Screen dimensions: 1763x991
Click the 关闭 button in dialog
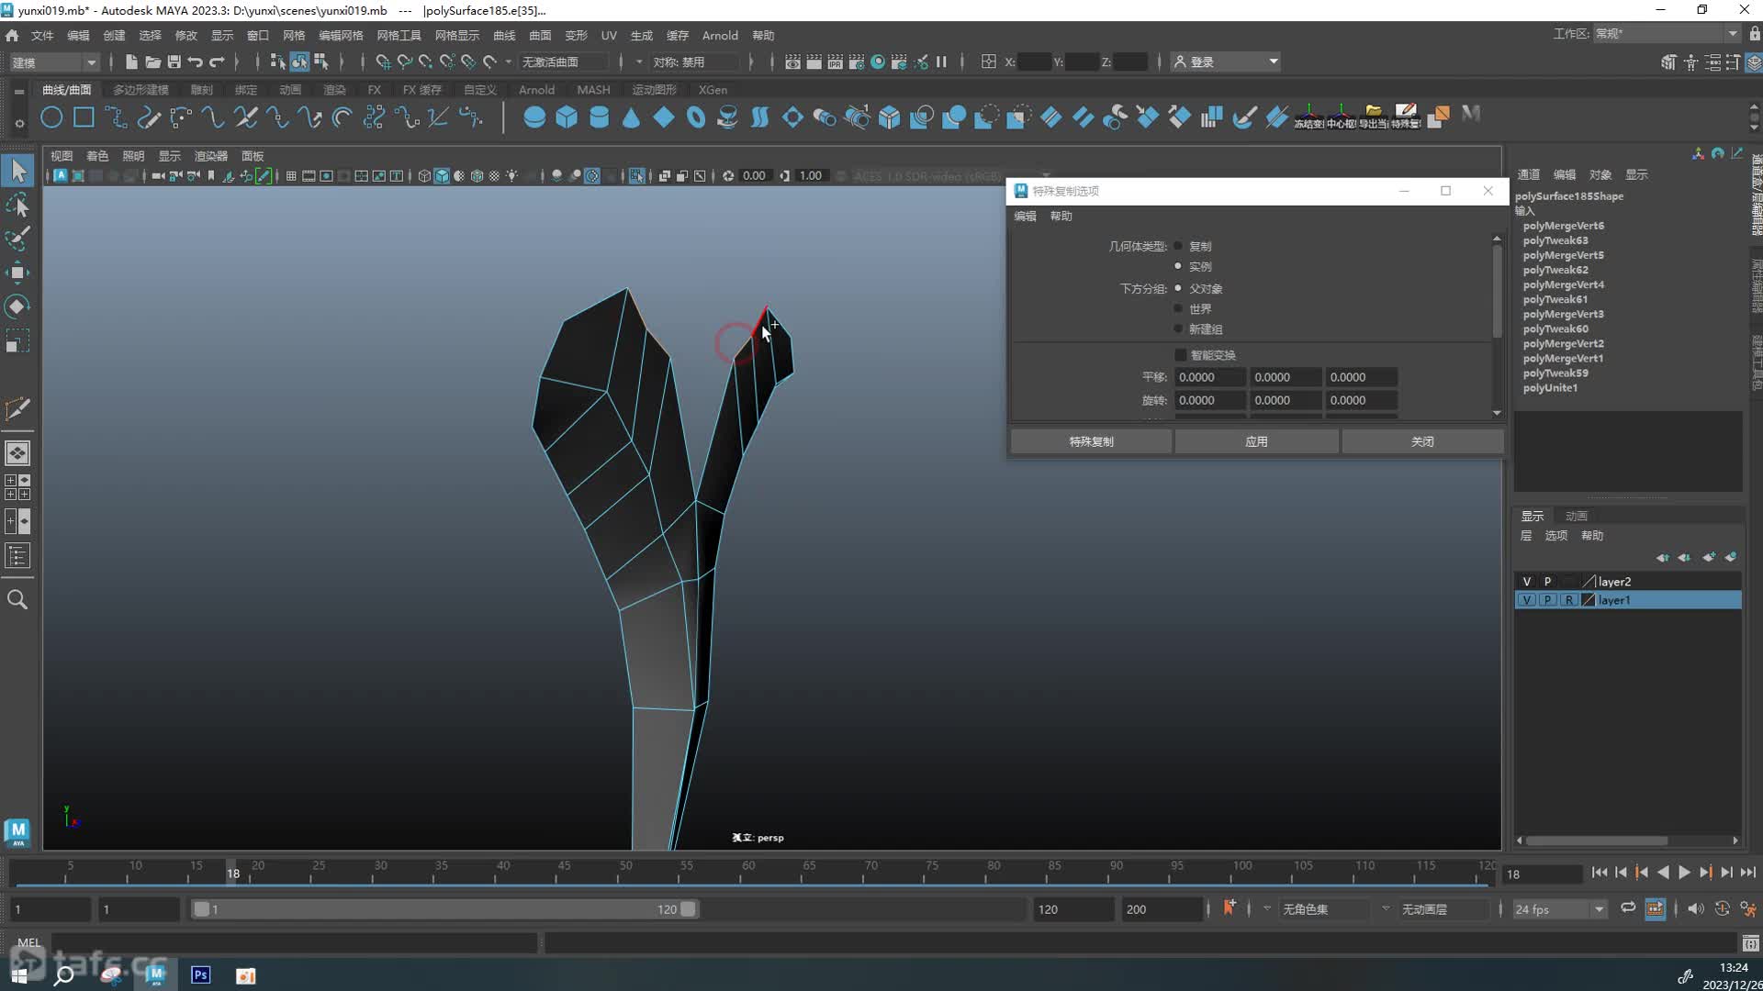tap(1422, 442)
